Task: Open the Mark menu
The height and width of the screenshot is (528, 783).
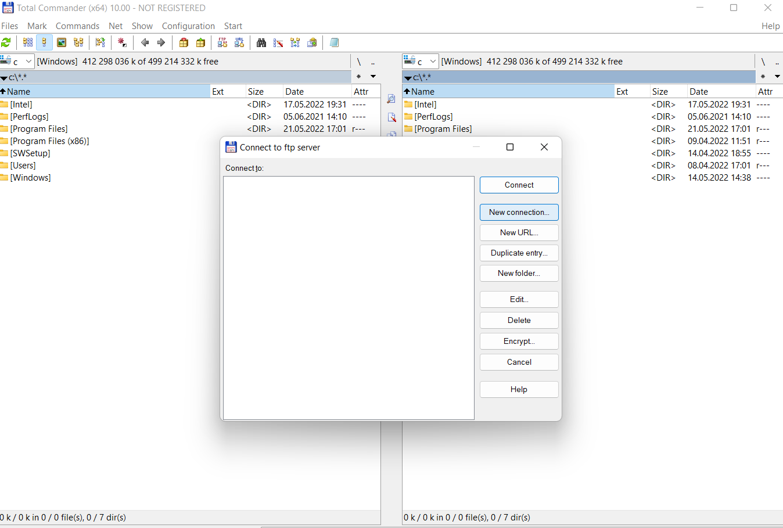Action: (37, 26)
